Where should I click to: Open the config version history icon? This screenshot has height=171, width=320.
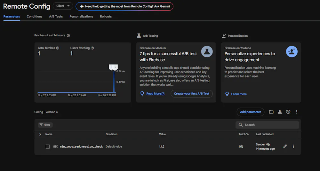click(288, 112)
